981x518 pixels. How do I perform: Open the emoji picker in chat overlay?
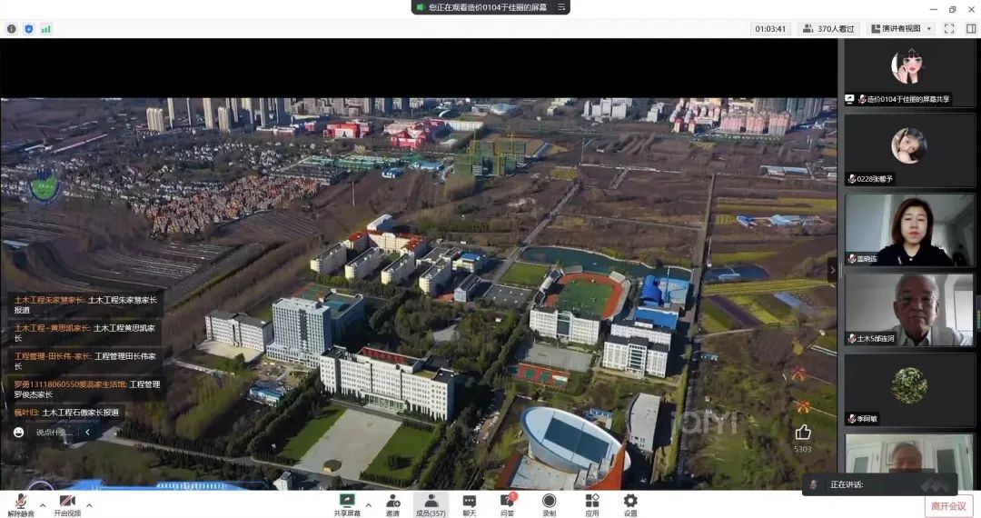[x=19, y=433]
